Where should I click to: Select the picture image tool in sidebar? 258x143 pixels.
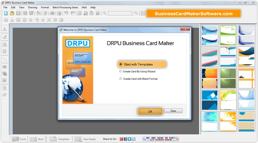coord(5,51)
